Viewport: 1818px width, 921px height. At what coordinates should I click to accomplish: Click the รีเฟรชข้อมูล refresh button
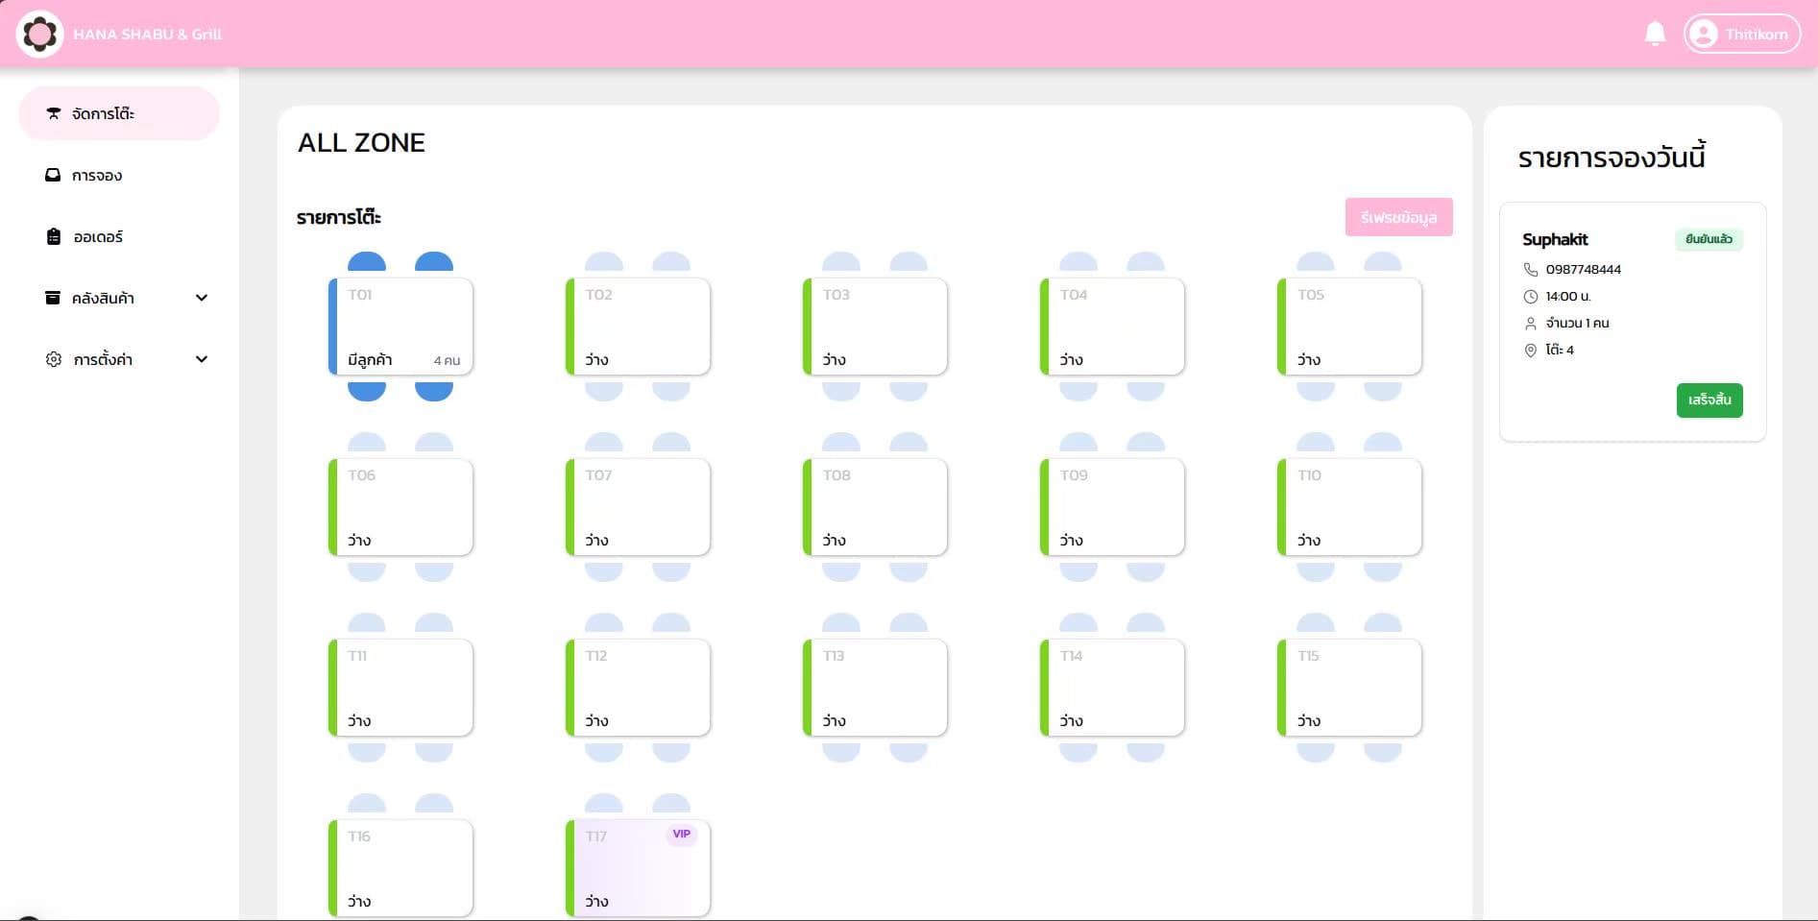(x=1398, y=217)
